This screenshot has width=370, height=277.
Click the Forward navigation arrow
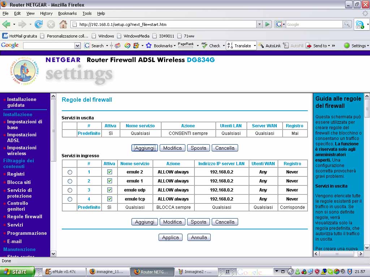click(22, 24)
